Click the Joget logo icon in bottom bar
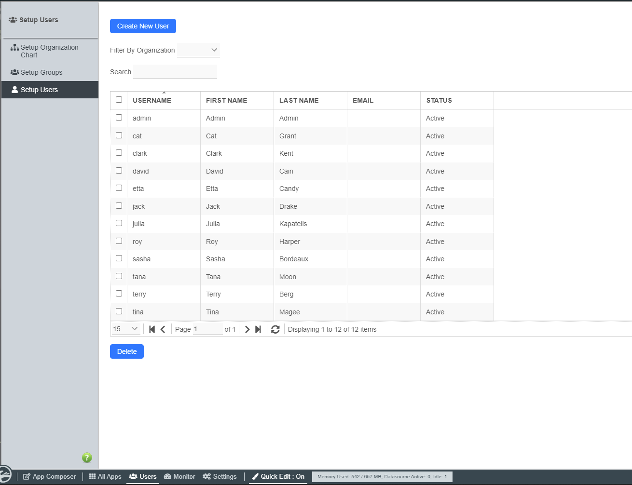632x485 pixels. [4, 474]
